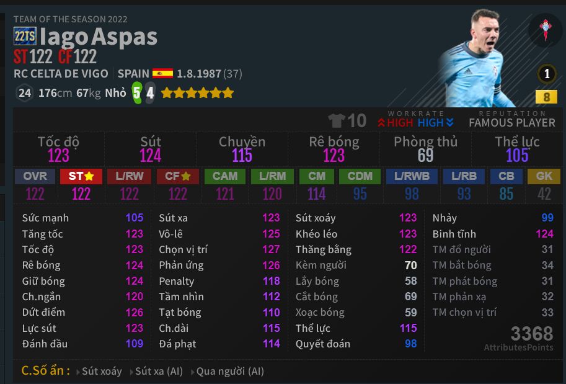Viewport: 566px width, 384px height.
Task: Select the GK position tab
Action: (544, 176)
